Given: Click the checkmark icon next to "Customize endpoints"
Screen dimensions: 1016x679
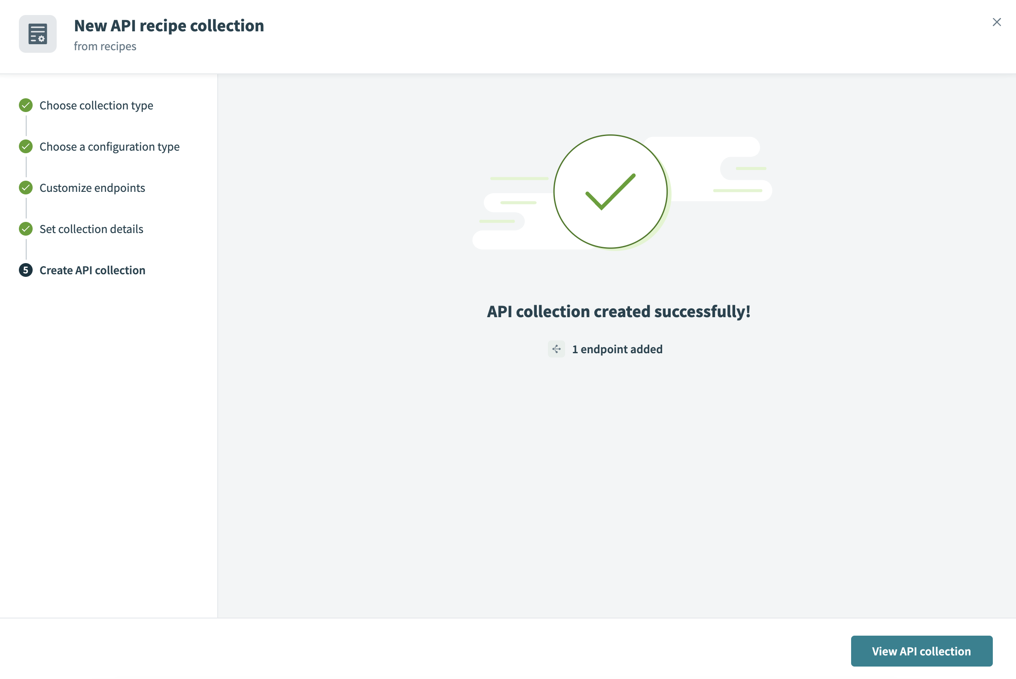Looking at the screenshot, I should [x=25, y=188].
